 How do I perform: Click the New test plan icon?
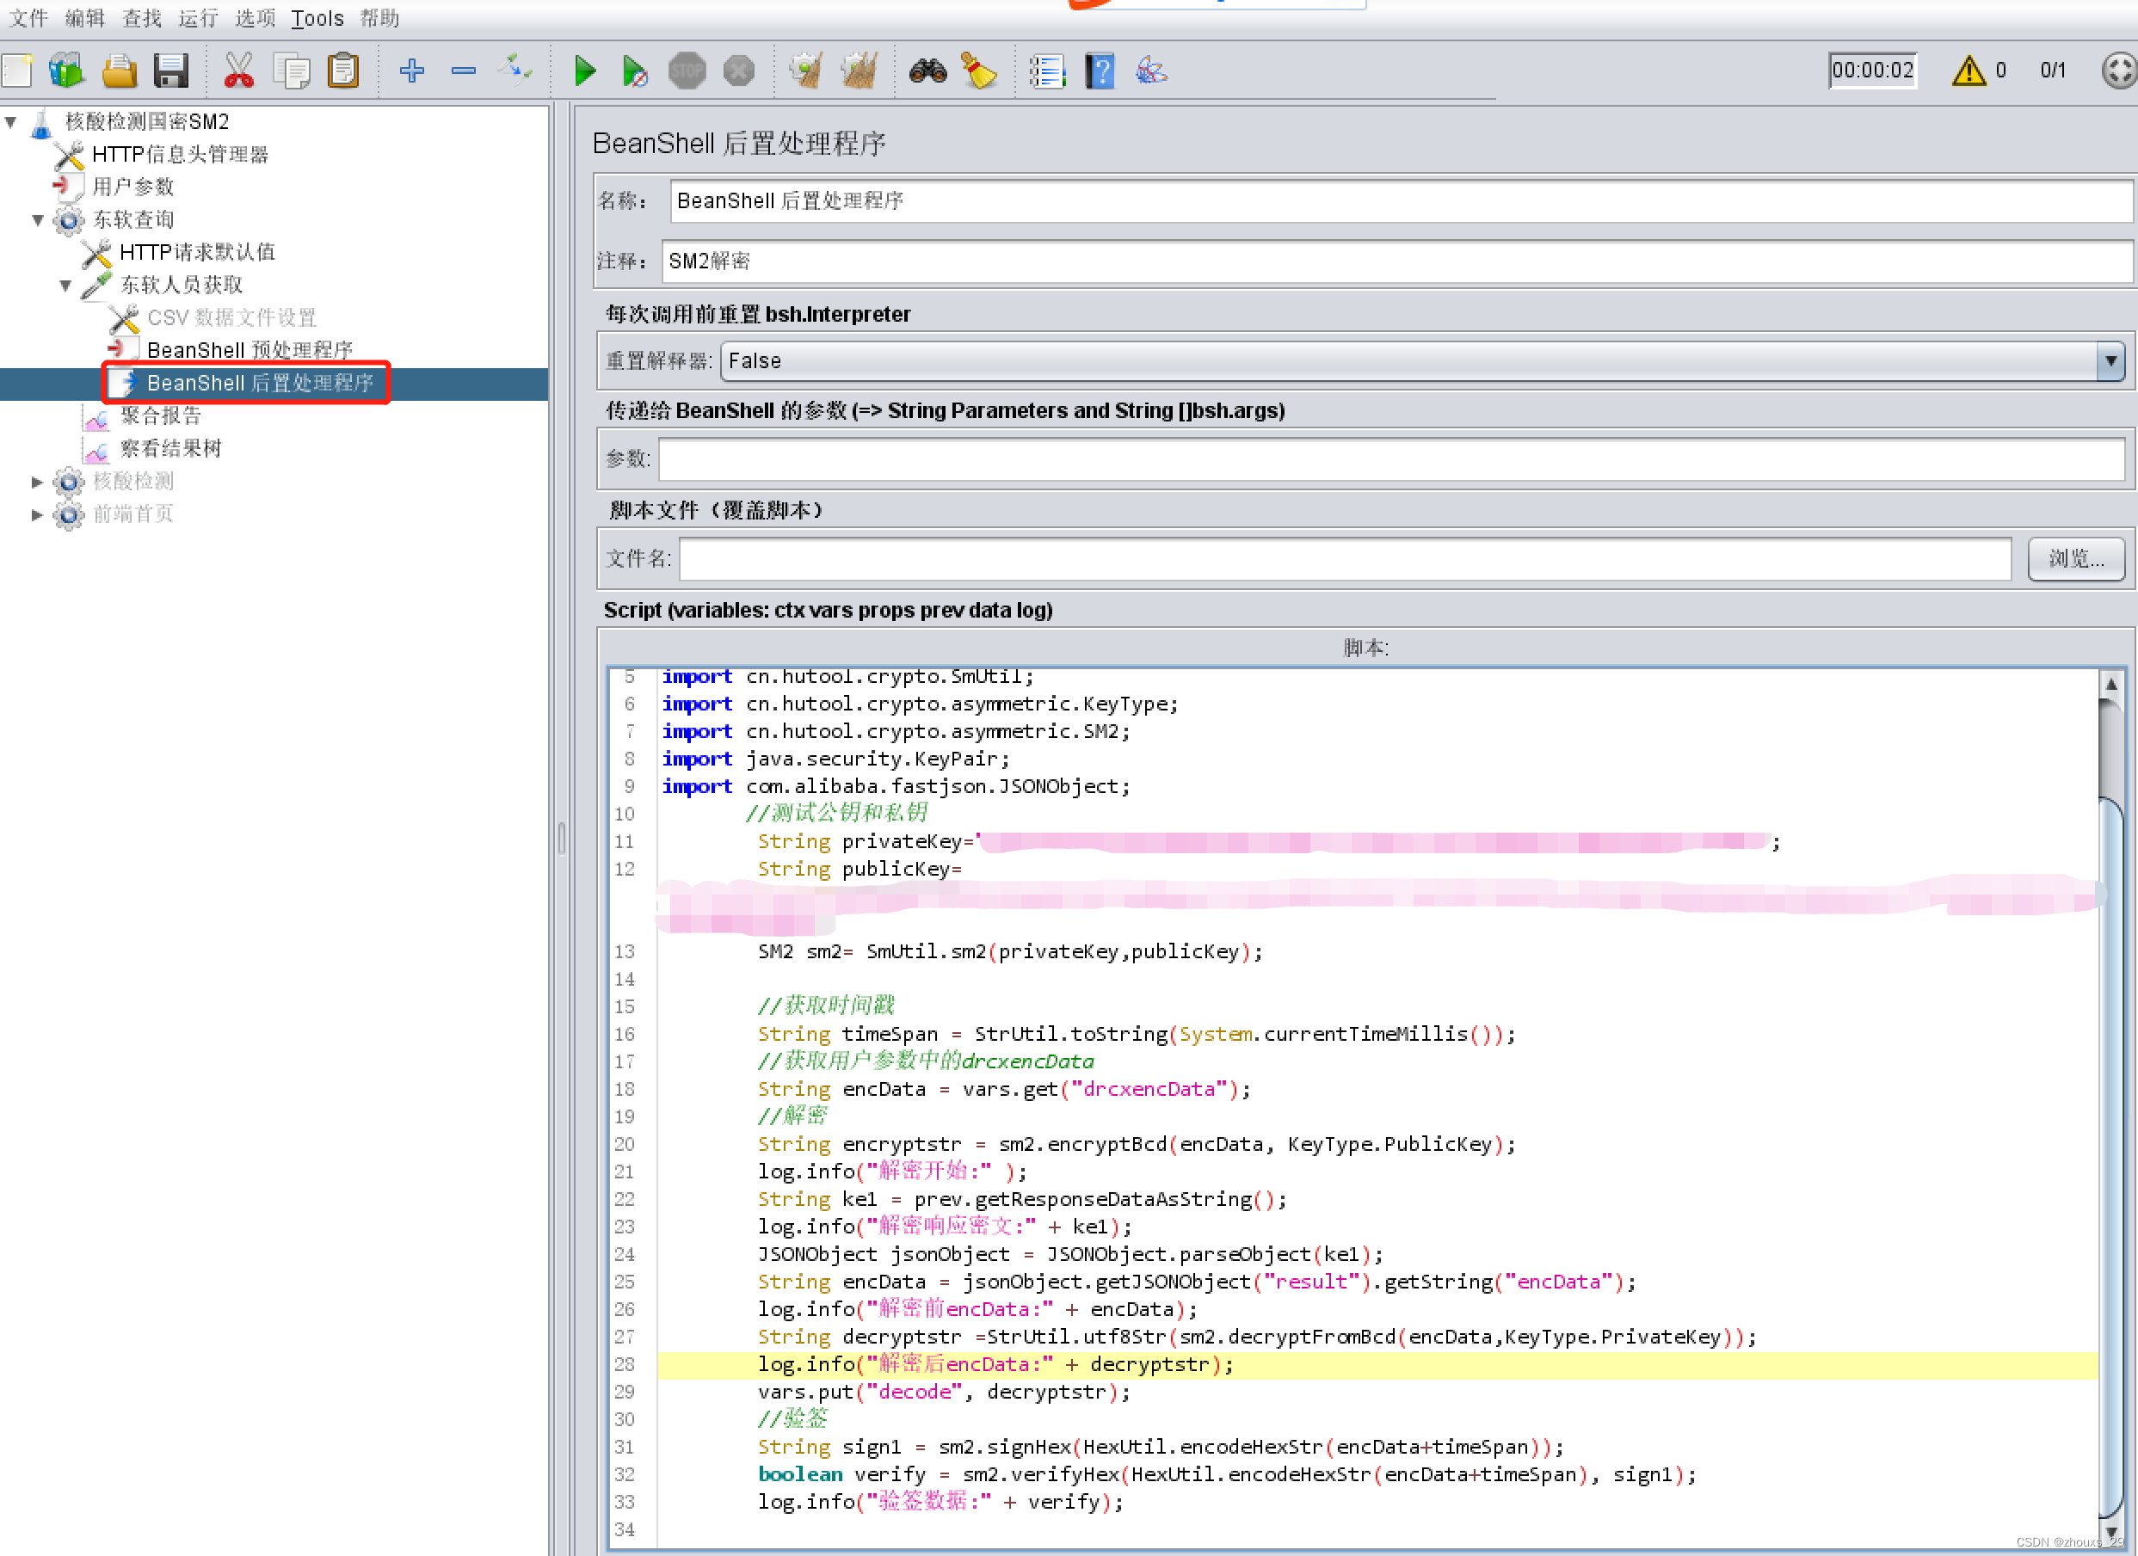(x=17, y=71)
